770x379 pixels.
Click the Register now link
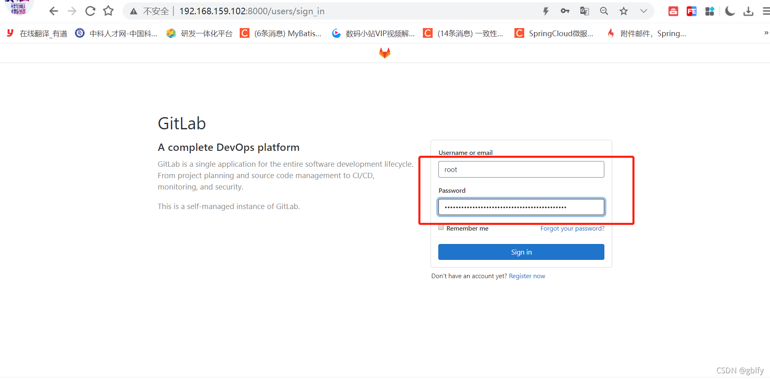[x=527, y=276]
